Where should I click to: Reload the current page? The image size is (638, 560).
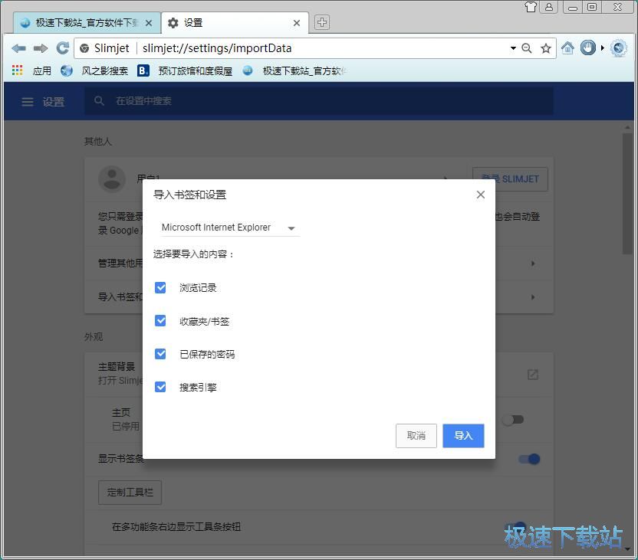[62, 48]
